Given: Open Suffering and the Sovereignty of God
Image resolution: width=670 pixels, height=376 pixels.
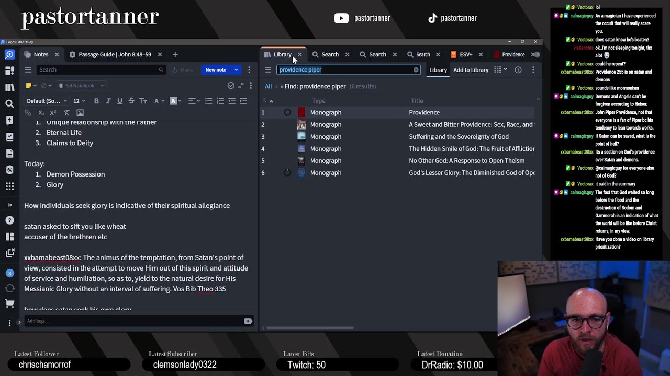Looking at the screenshot, I should (x=459, y=137).
